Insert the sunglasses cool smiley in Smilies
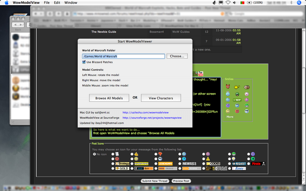The image size is (306, 191). coord(247,111)
